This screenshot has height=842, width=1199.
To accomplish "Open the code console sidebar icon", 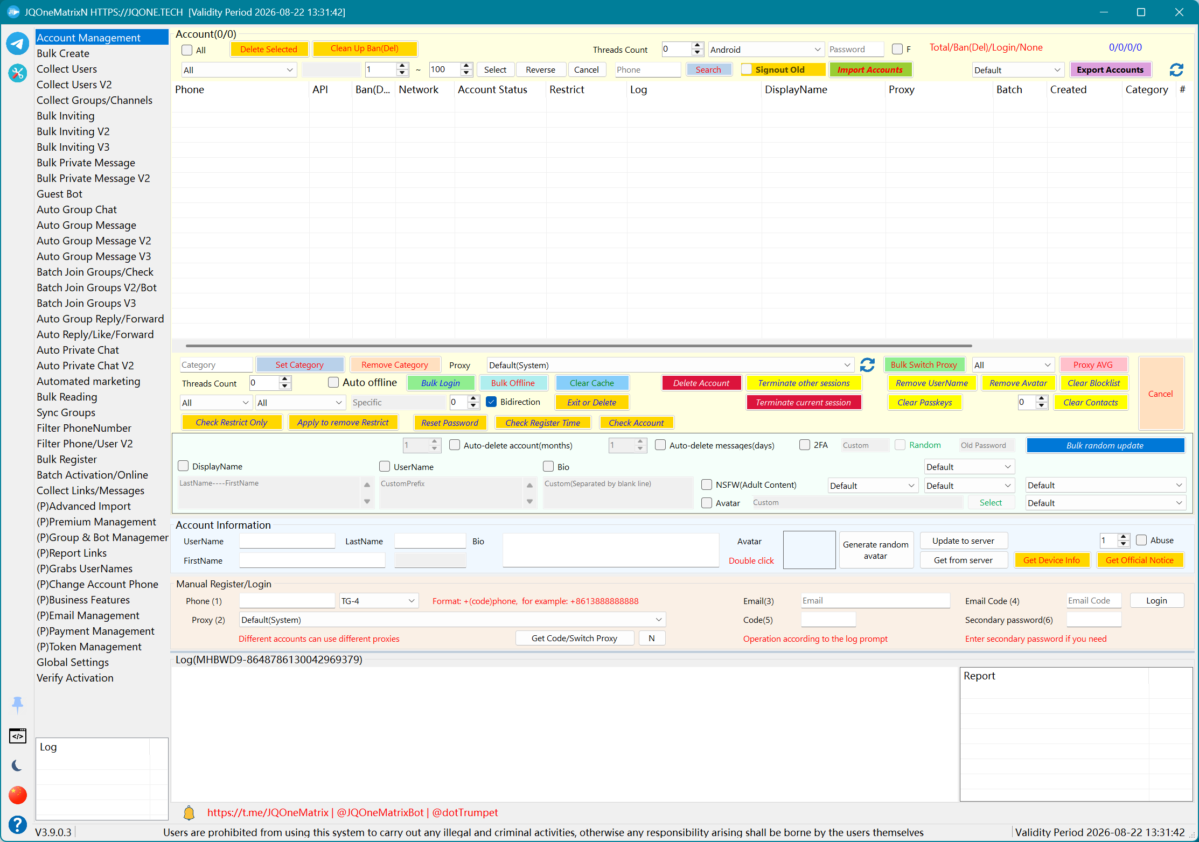I will [x=18, y=736].
